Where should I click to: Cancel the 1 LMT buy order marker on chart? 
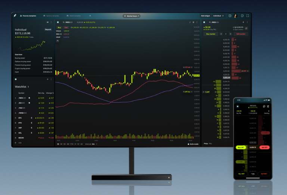pyautogui.click(x=192, y=92)
